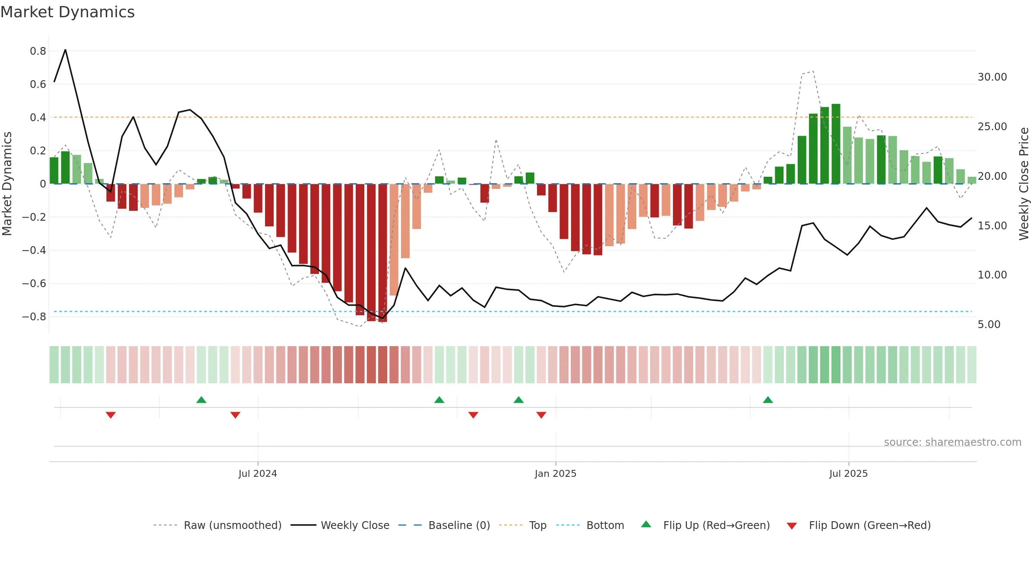The image size is (1036, 582).
Task: Click the red Flip Down legend triangle icon
Action: (x=792, y=526)
